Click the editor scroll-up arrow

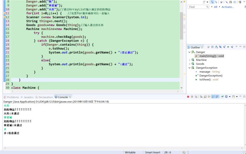(x=182, y=2)
